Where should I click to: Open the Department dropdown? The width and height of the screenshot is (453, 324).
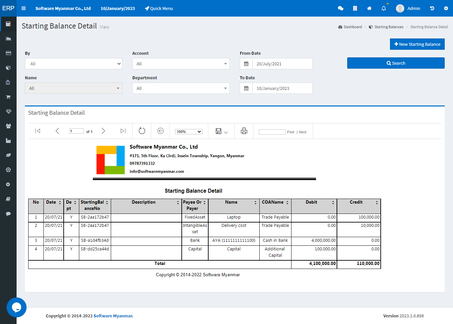coord(181,88)
